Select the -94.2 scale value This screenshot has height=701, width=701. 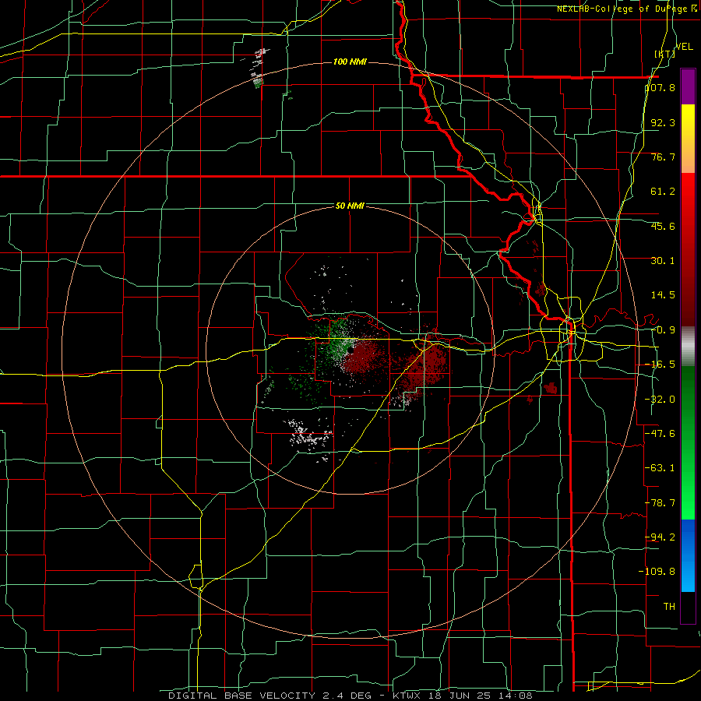tap(660, 537)
